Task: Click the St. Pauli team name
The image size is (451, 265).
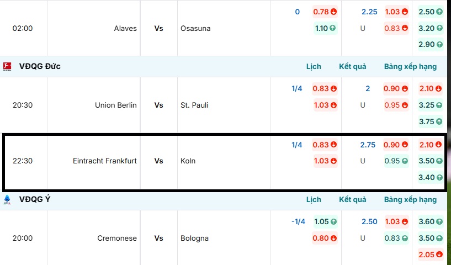Action: click(194, 105)
